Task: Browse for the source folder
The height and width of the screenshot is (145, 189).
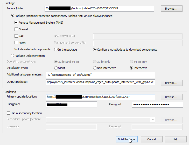Action: (172, 9)
